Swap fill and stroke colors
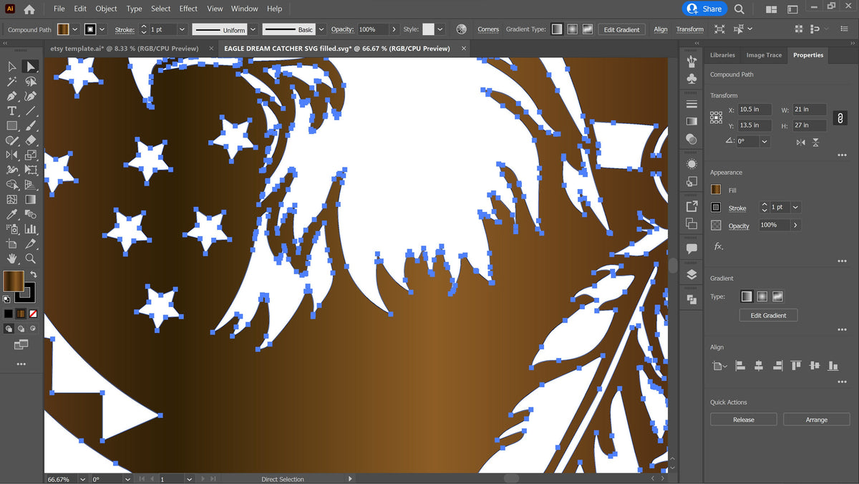859x484 pixels. pos(33,274)
